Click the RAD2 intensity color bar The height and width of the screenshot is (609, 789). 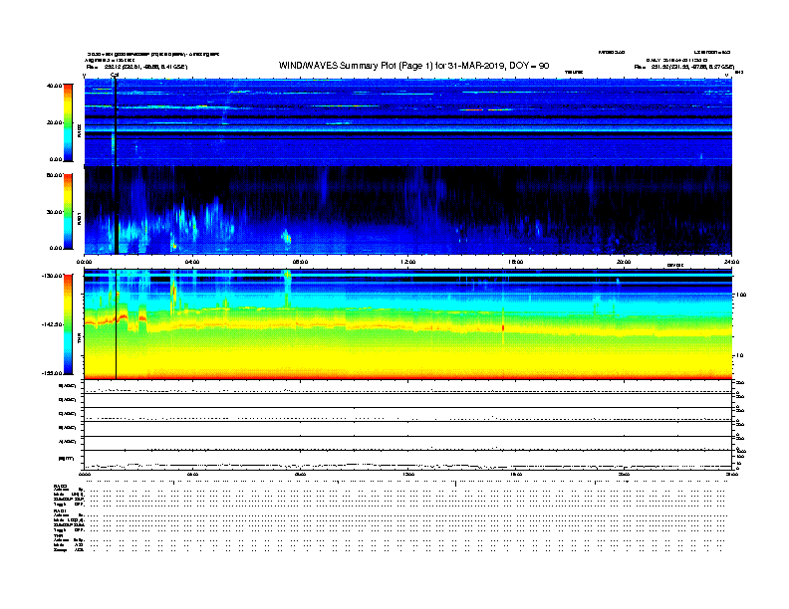pyautogui.click(x=68, y=123)
